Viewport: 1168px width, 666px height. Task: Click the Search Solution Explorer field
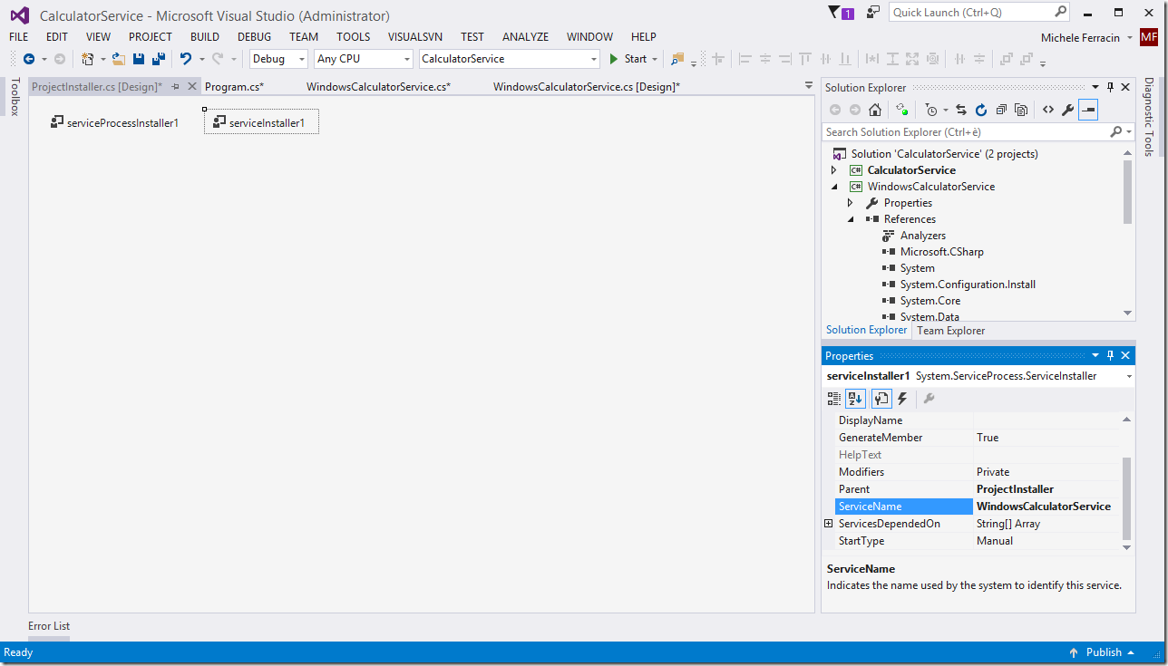[965, 132]
